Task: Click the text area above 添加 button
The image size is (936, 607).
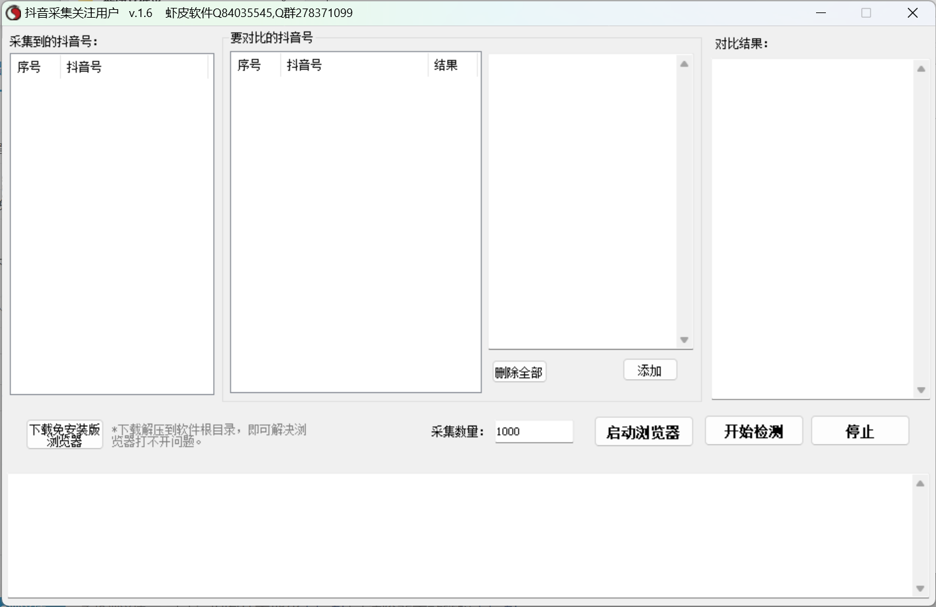Action: (x=583, y=201)
